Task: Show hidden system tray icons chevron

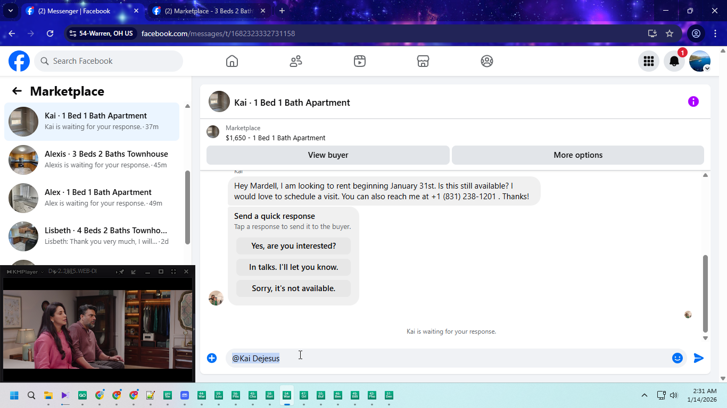Action: pos(645,395)
